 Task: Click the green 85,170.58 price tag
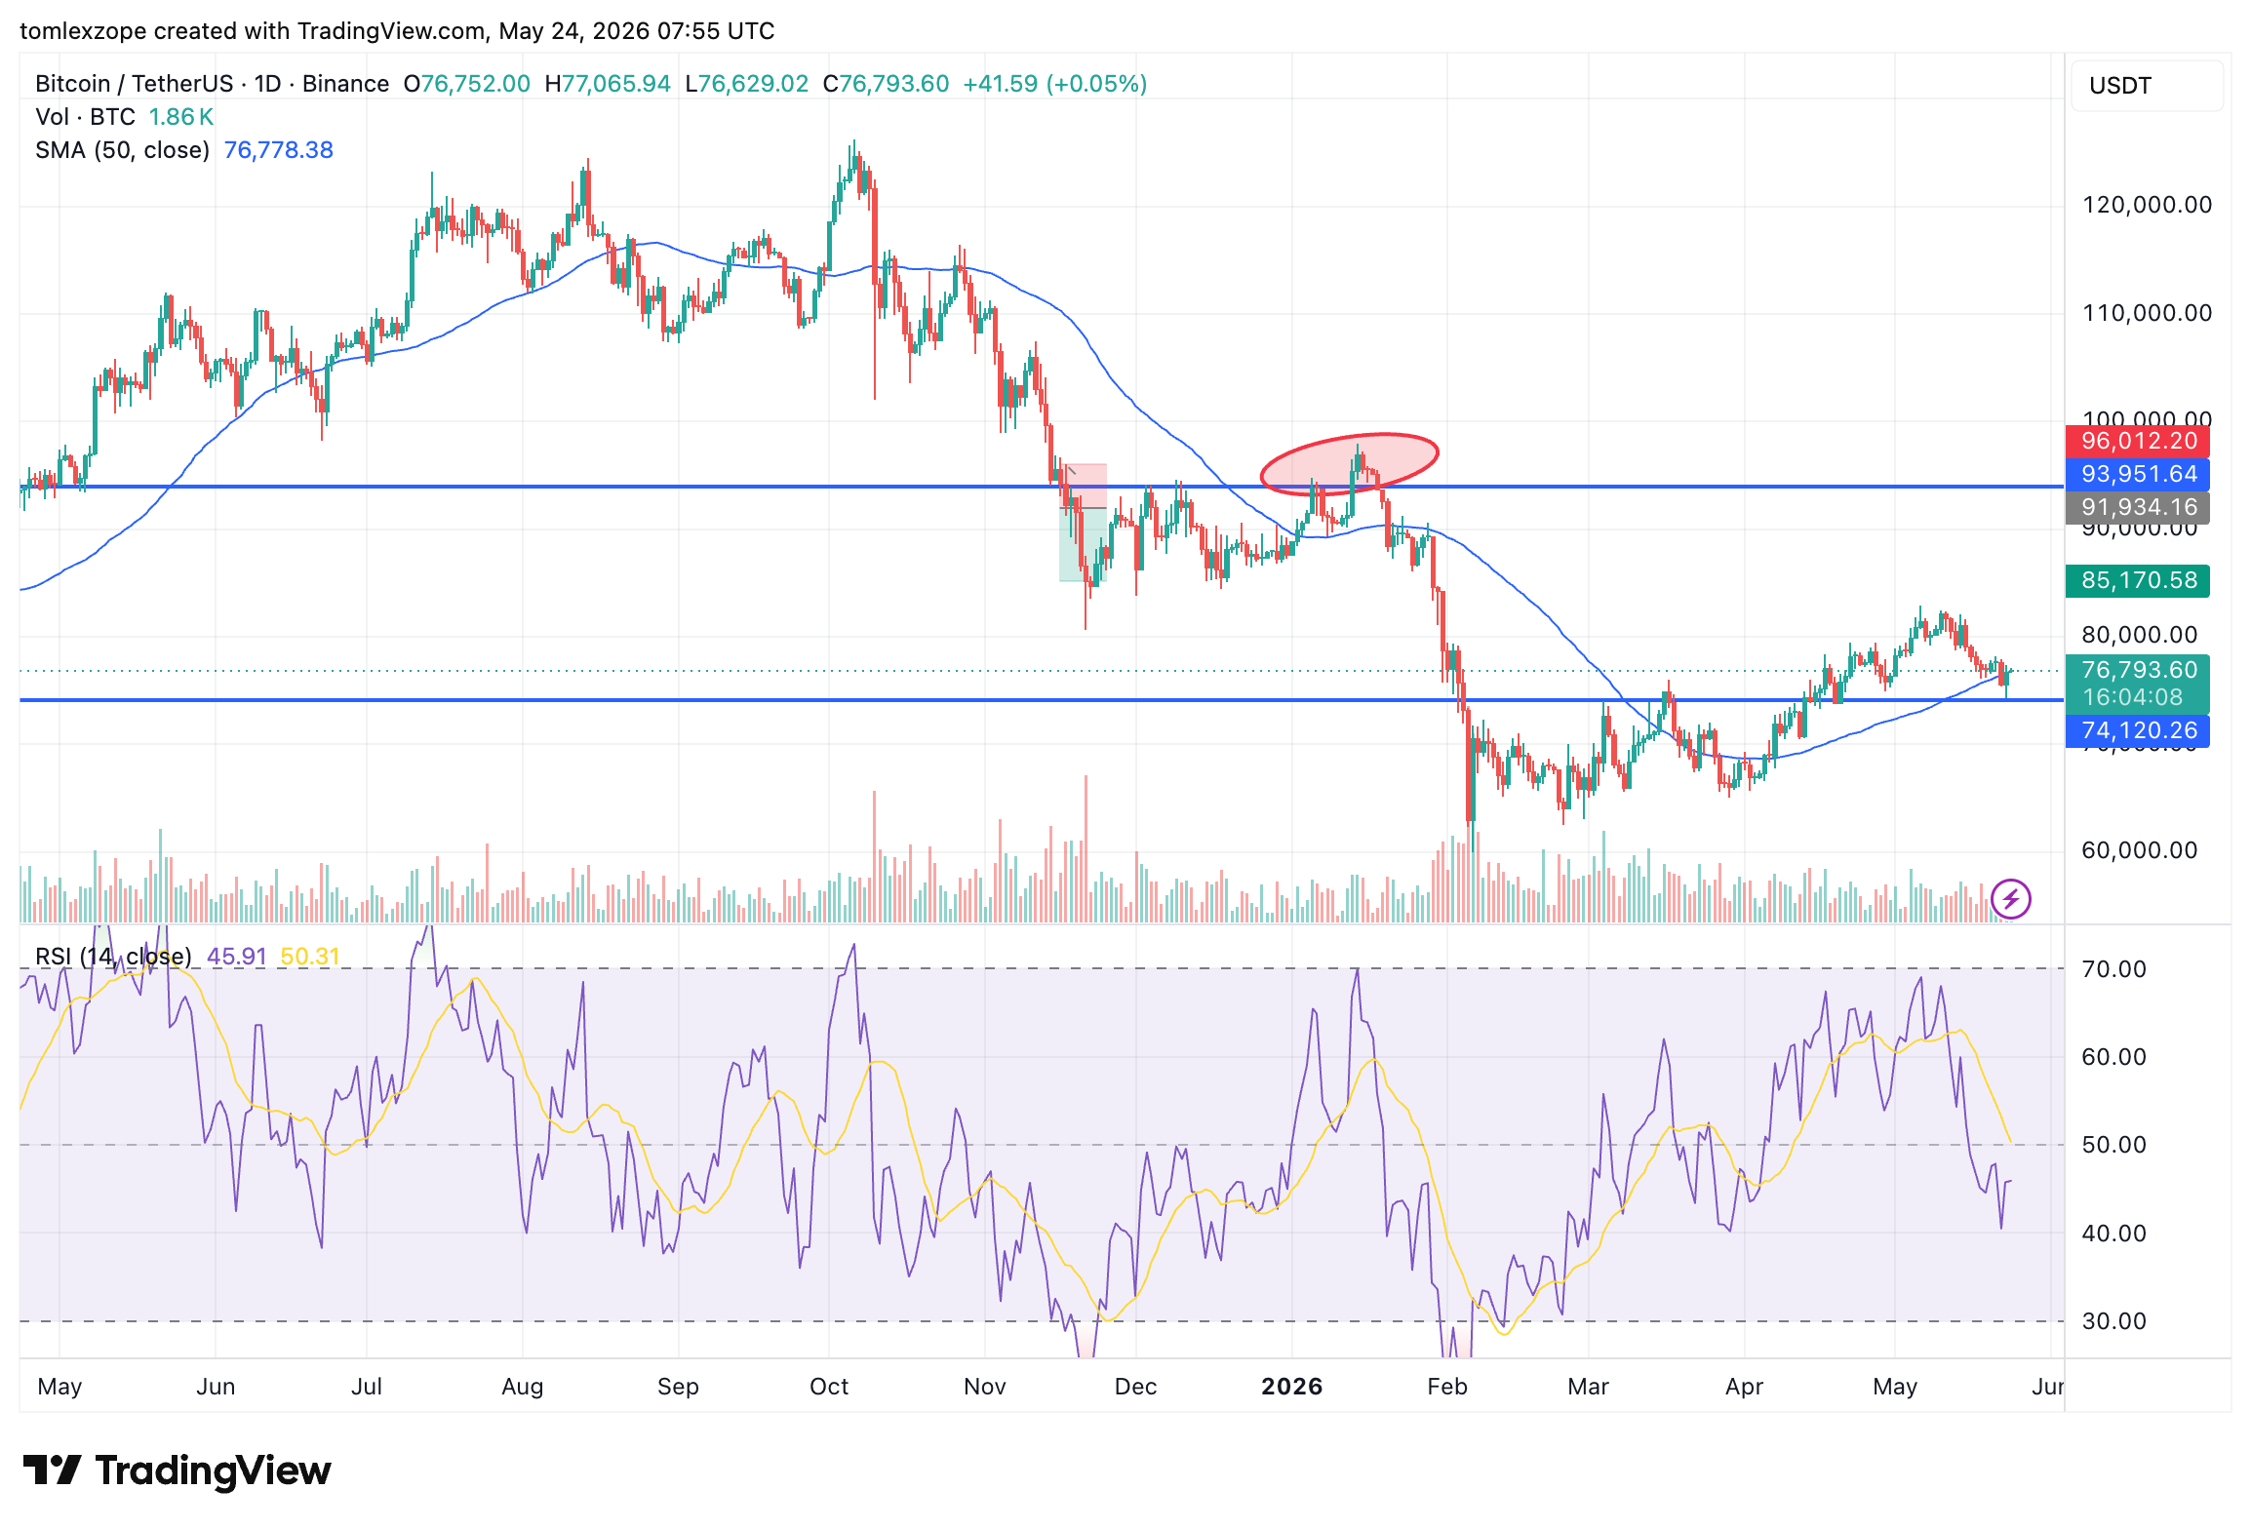pos(2138,581)
